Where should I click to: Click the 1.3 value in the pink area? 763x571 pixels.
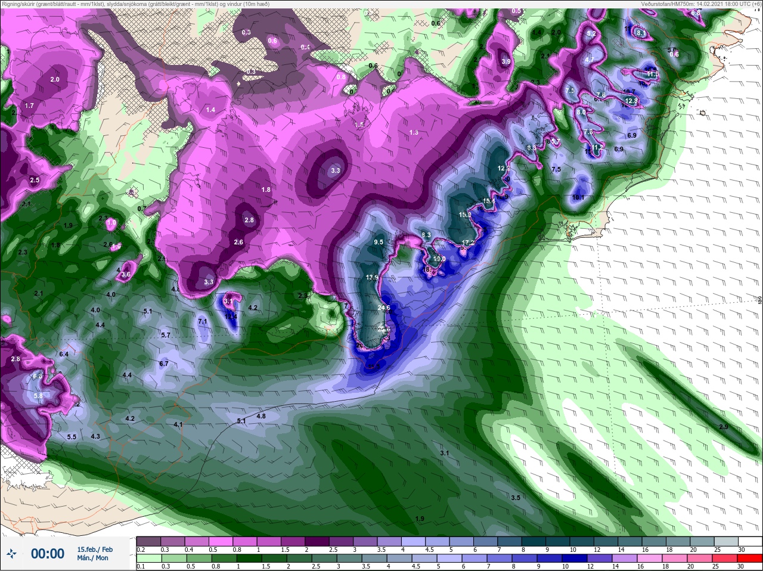click(x=414, y=132)
